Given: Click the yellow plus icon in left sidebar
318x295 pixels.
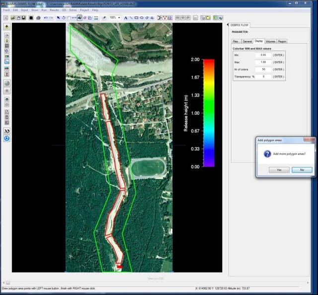Looking at the screenshot, I should click(6, 26).
